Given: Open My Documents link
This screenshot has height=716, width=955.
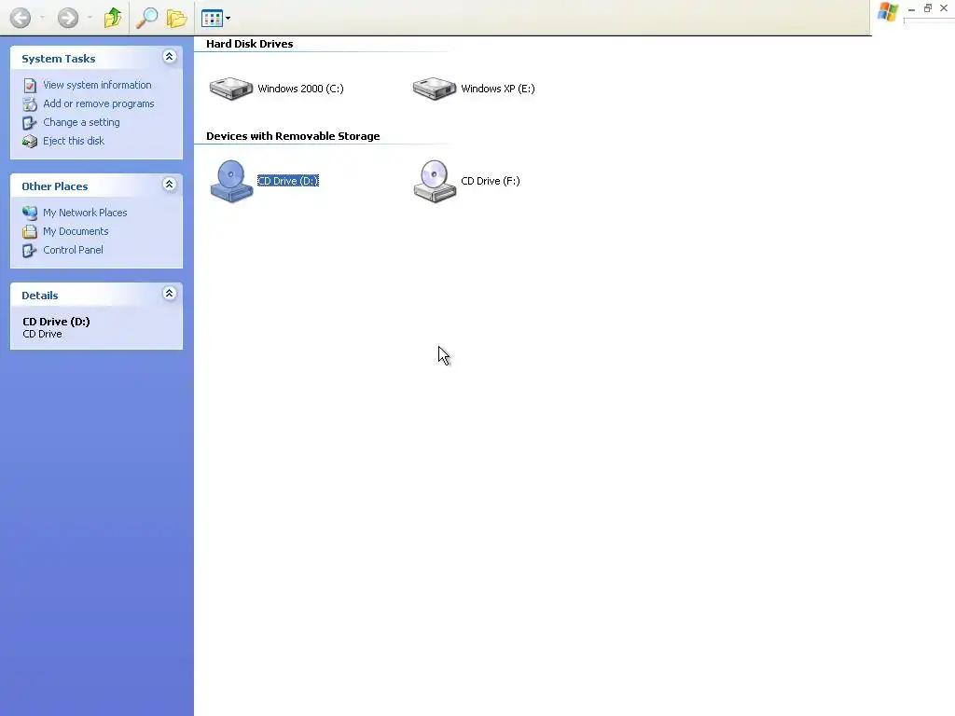Looking at the screenshot, I should pyautogui.click(x=76, y=231).
